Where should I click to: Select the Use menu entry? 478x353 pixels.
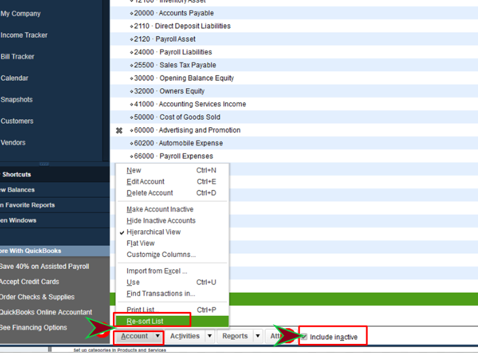coord(172,282)
